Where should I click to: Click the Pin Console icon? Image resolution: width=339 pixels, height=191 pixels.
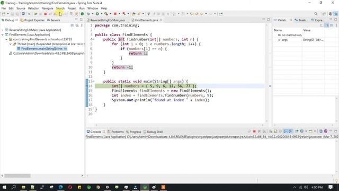(x=297, y=132)
